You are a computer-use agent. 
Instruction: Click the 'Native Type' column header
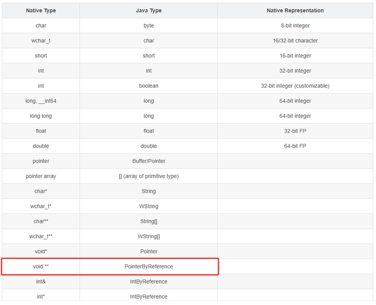(41, 10)
